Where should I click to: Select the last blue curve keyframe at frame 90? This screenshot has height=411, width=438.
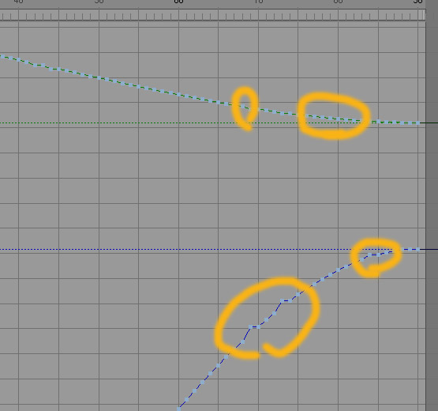(418, 249)
